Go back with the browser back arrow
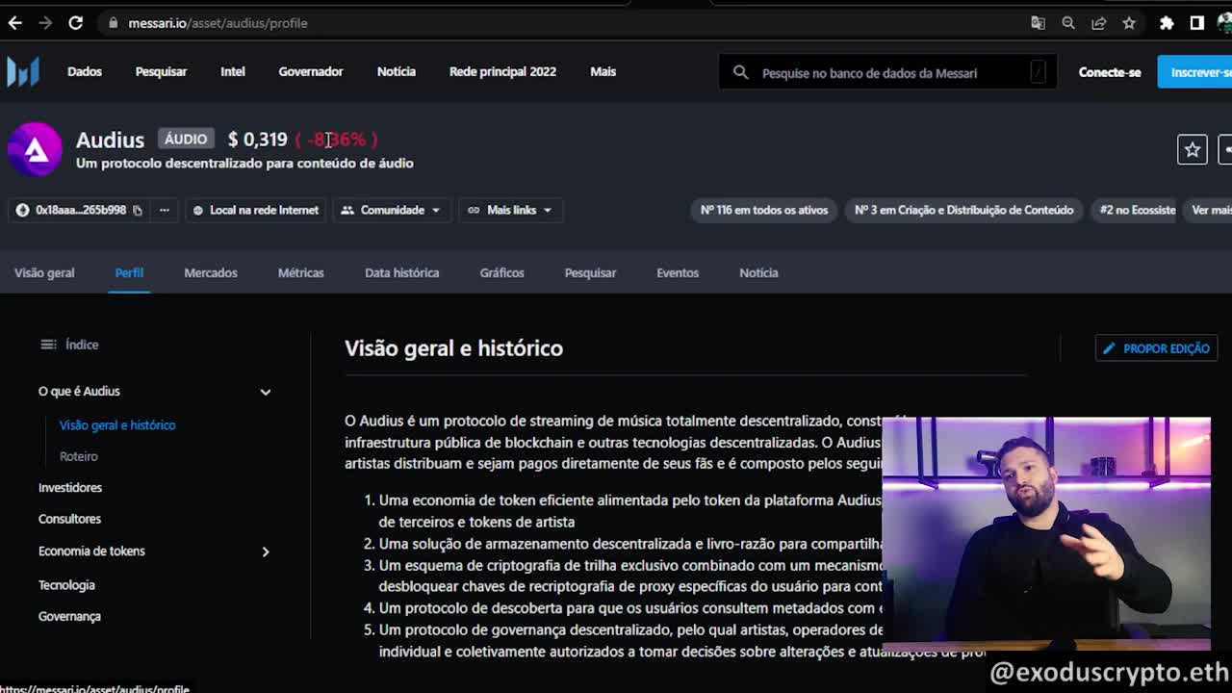This screenshot has height=693, width=1232. point(14,23)
